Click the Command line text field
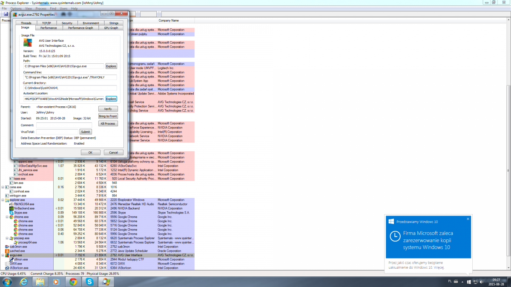This screenshot has width=511, height=287. pyautogui.click(x=70, y=77)
